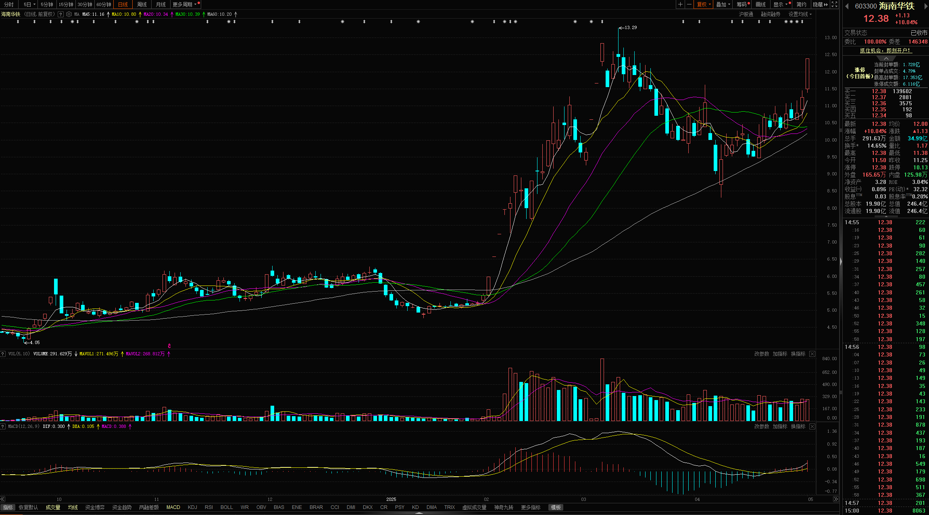Viewport: 929px width, 515px height.
Task: Open the 复权 dropdown
Action: coord(704,4)
